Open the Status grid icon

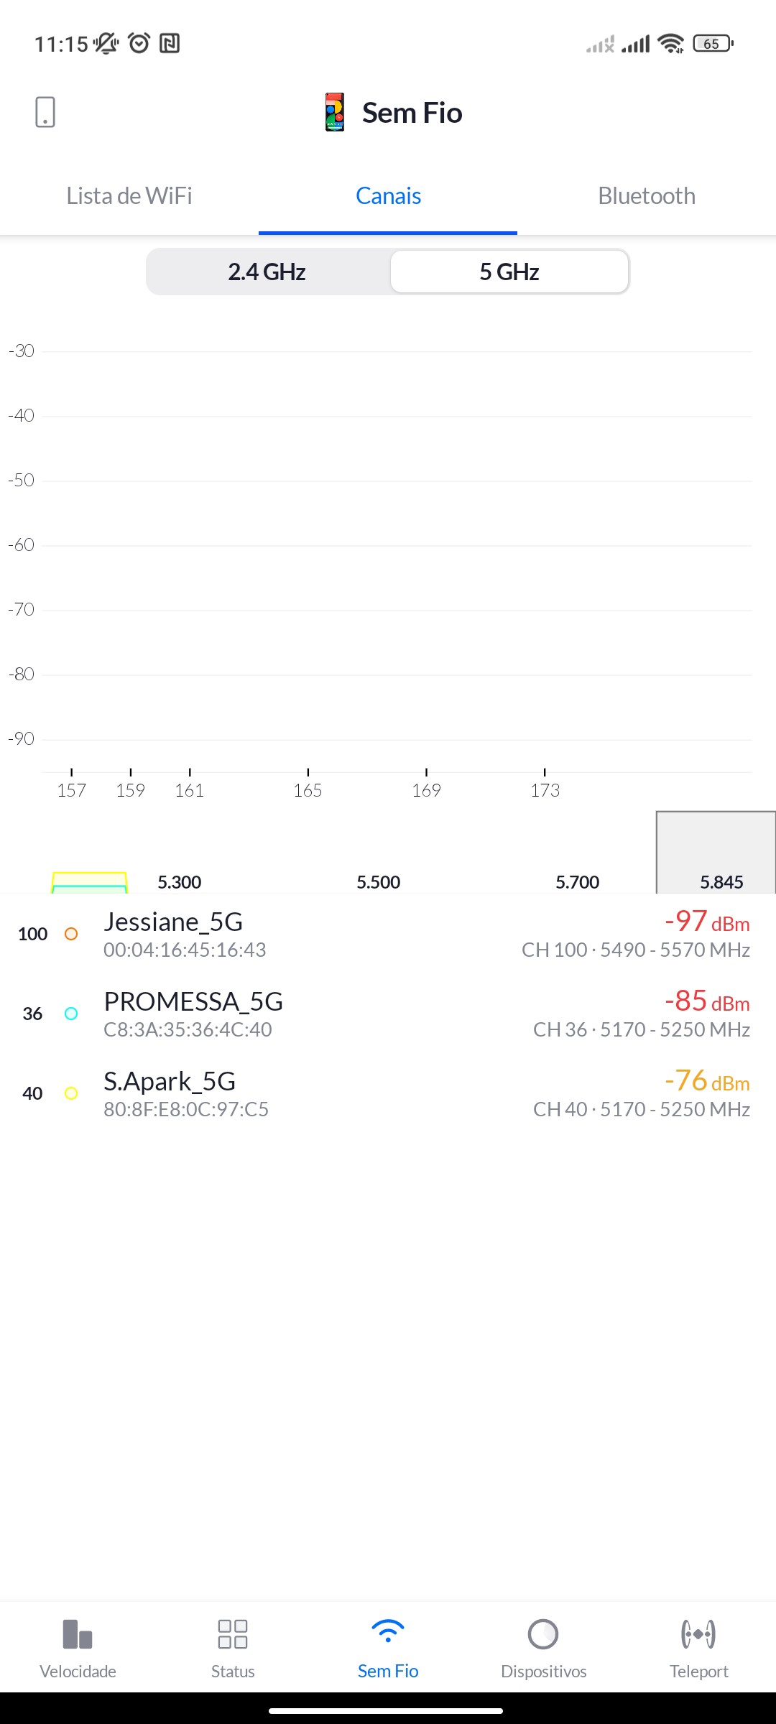[233, 1634]
